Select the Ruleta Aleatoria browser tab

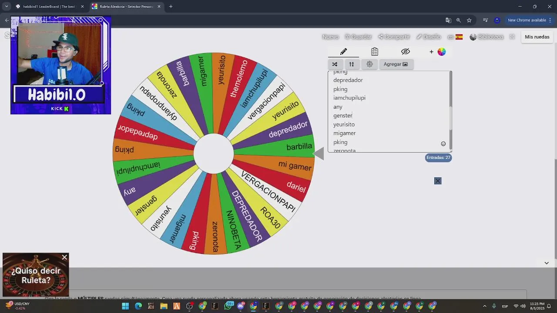coord(127,7)
